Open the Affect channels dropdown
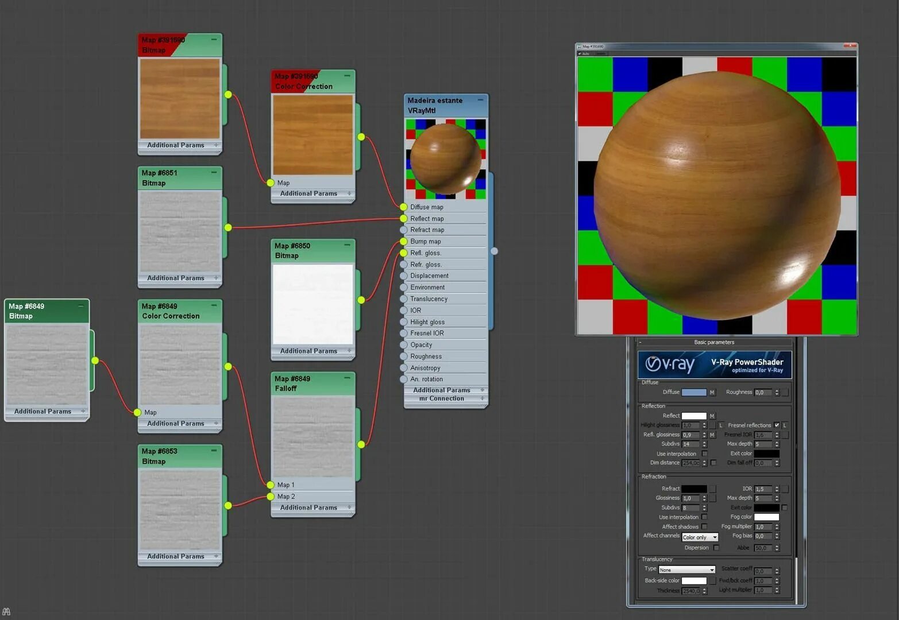Screen dimensions: 899x620 pos(700,537)
